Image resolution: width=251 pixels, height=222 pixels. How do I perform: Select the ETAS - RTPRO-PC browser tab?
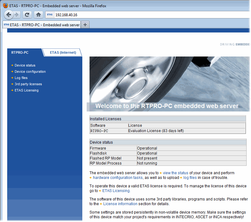(42, 25)
